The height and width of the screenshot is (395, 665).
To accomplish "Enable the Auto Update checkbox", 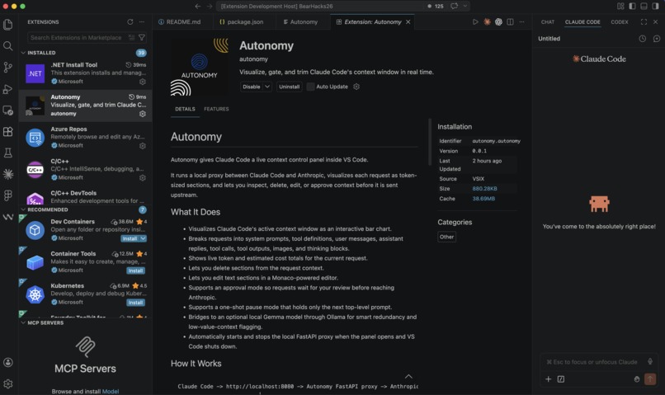I will [310, 87].
